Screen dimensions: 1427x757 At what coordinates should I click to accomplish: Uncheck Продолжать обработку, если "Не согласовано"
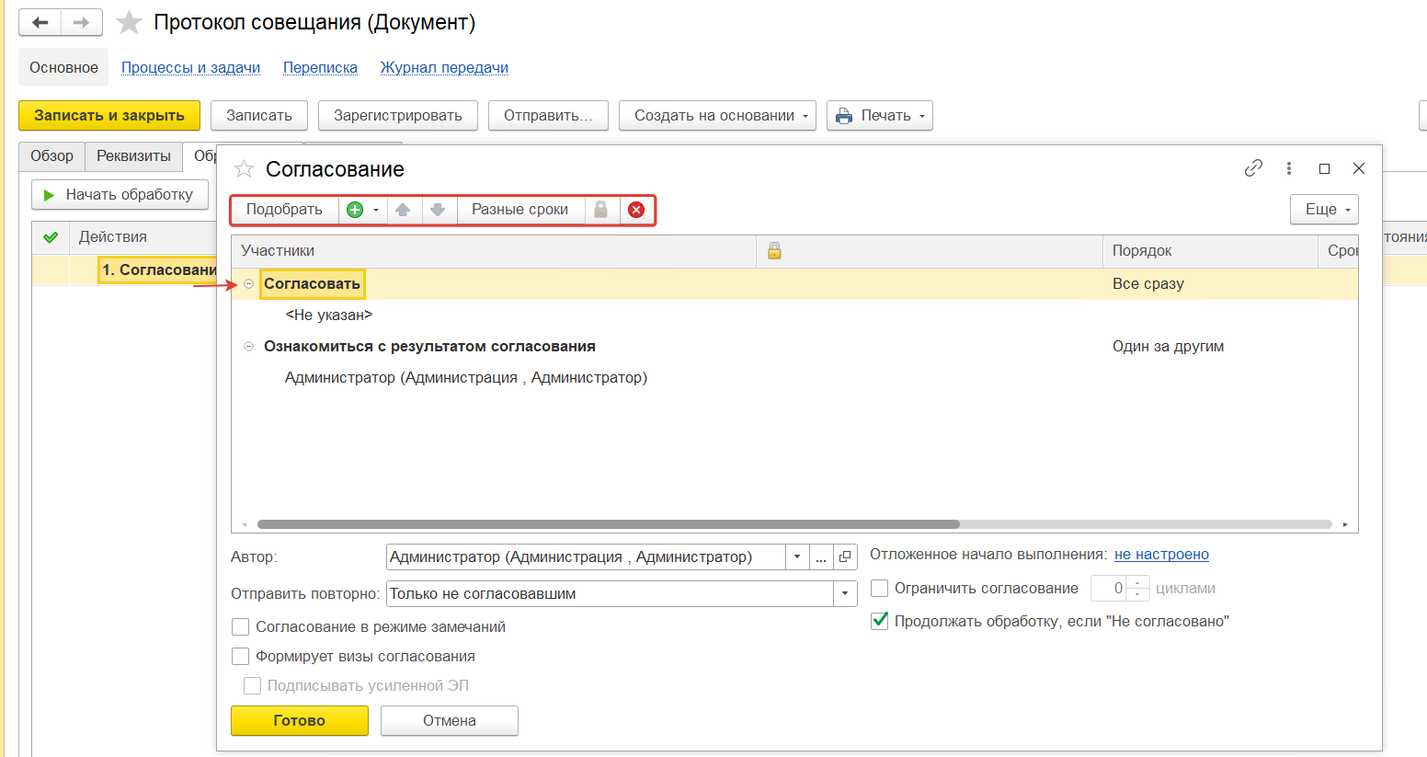(x=880, y=622)
